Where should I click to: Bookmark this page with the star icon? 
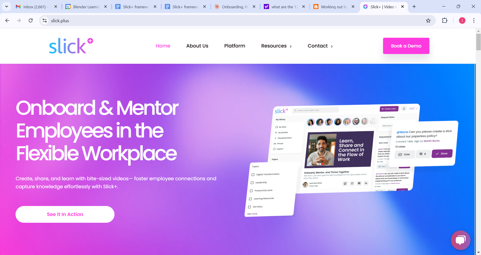pyautogui.click(x=428, y=20)
